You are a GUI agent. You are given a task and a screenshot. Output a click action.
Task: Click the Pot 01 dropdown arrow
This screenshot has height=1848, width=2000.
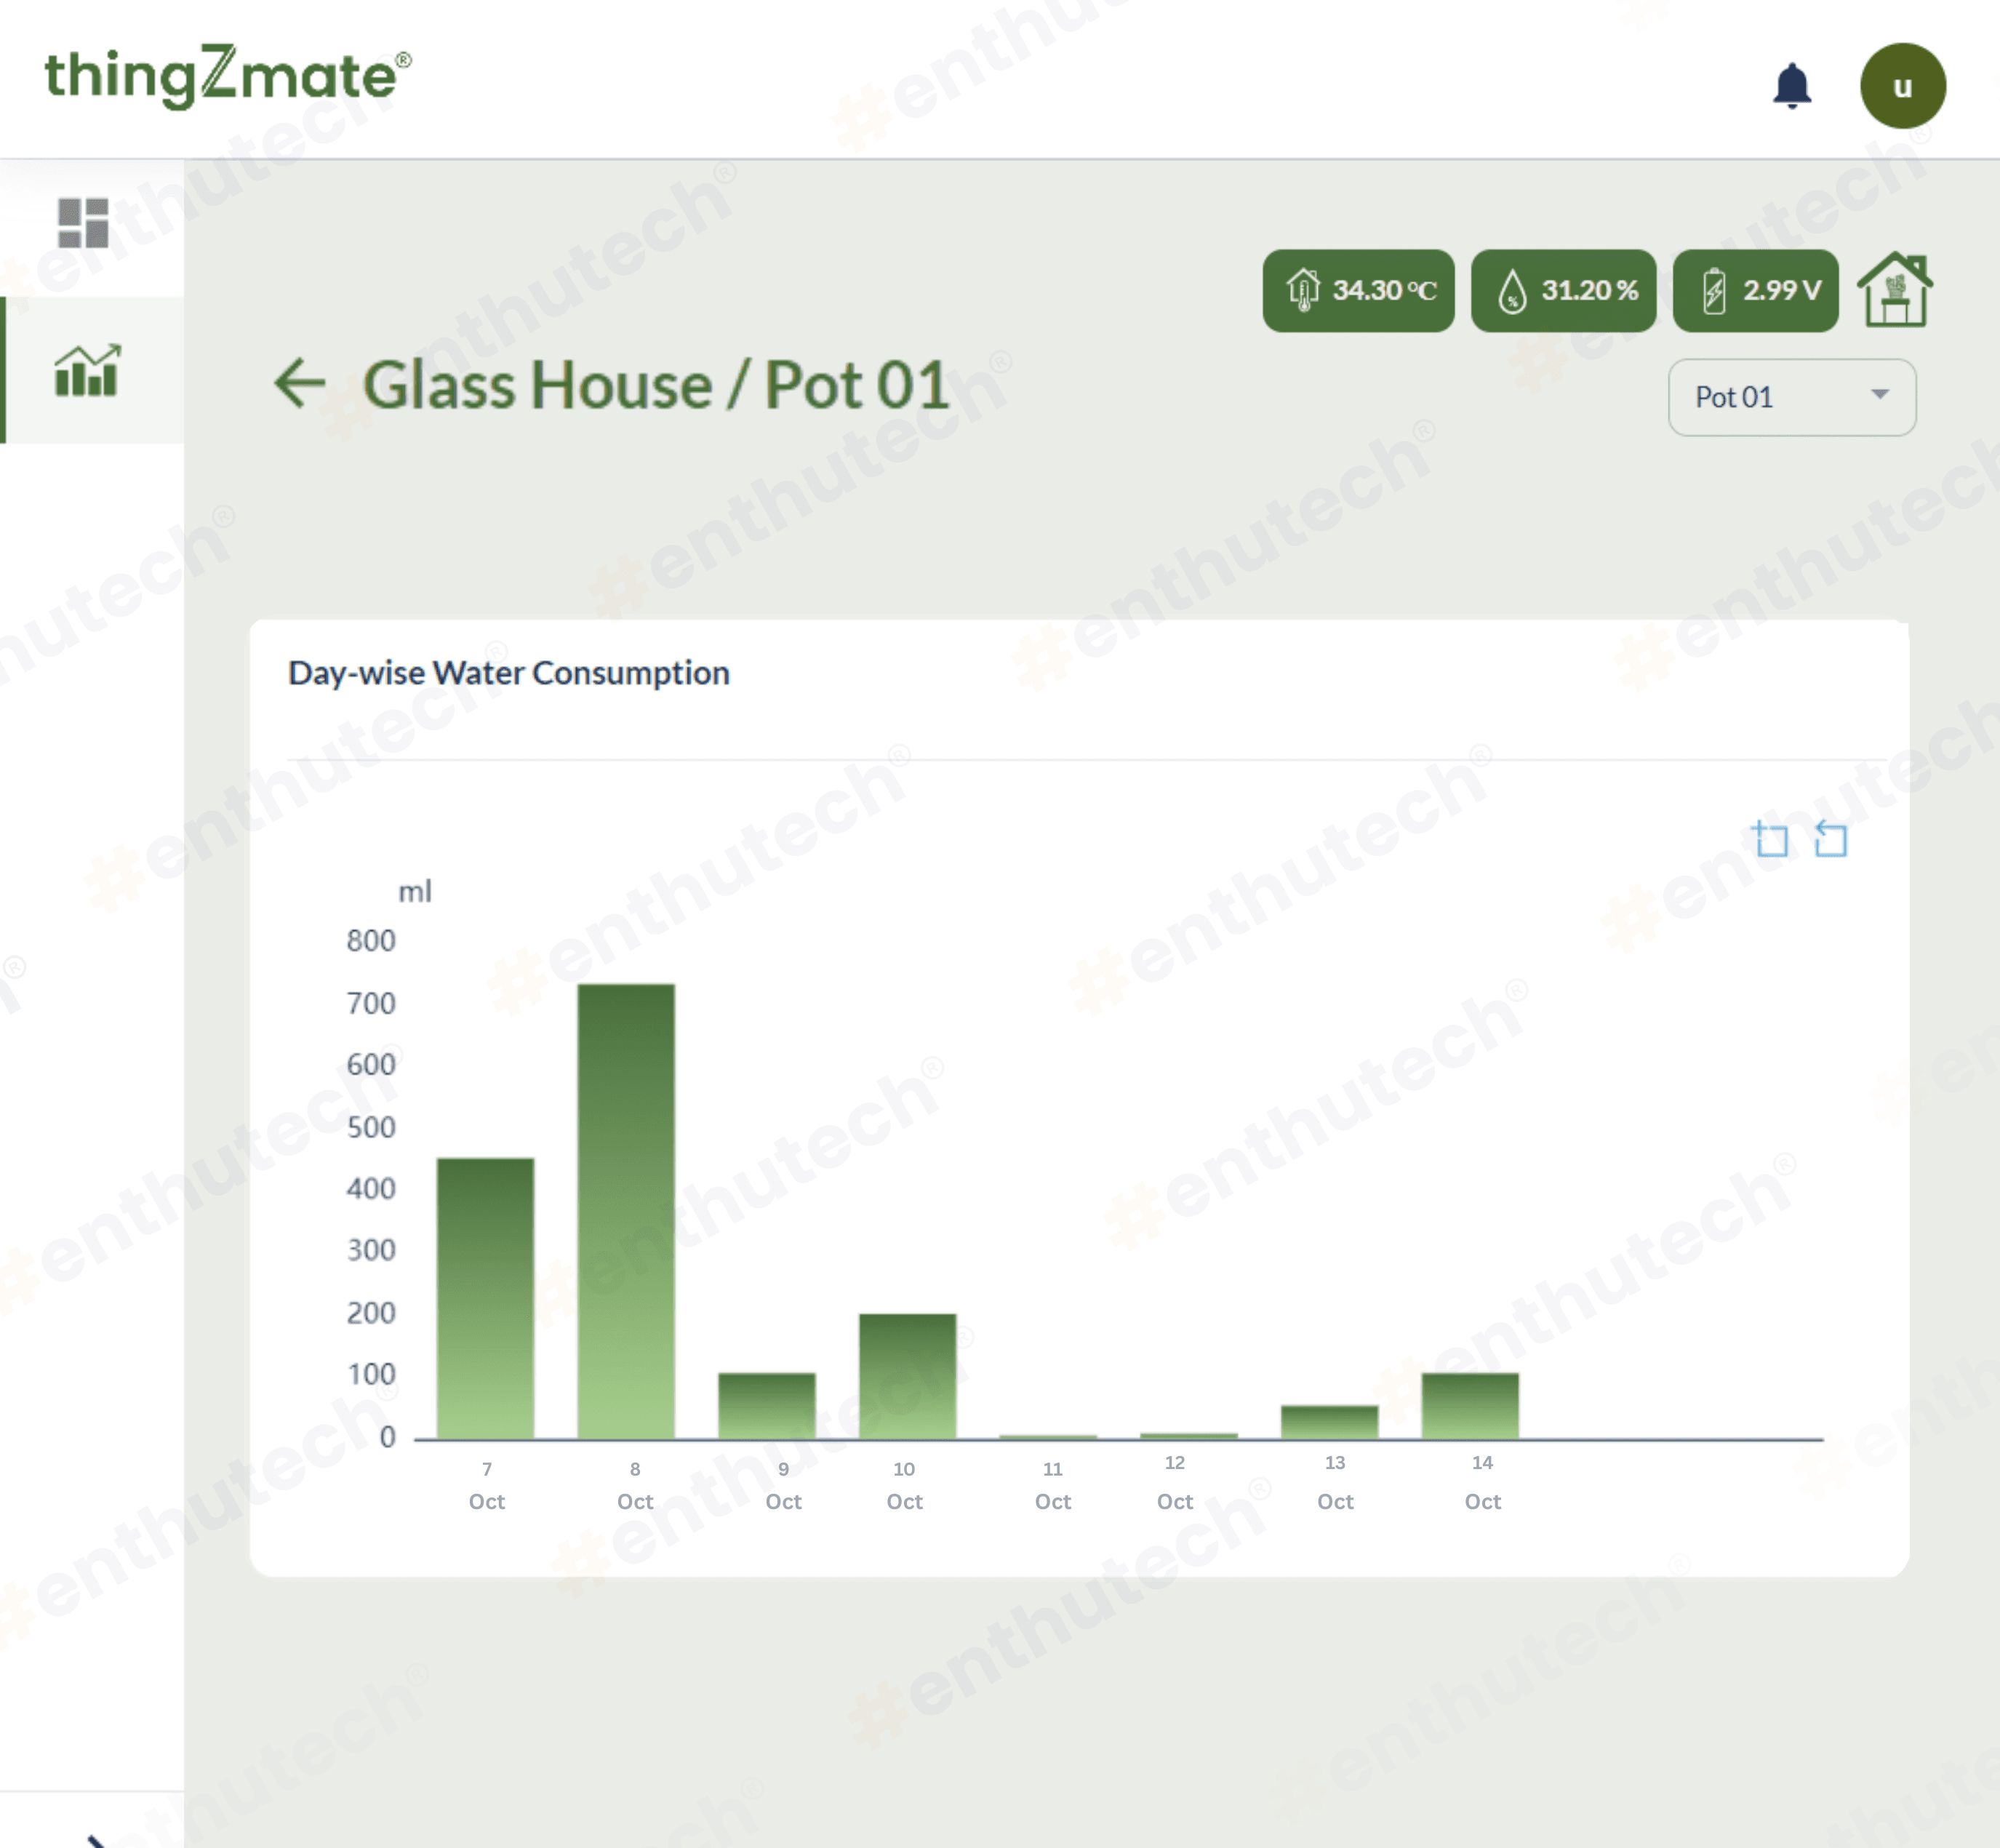point(1879,395)
